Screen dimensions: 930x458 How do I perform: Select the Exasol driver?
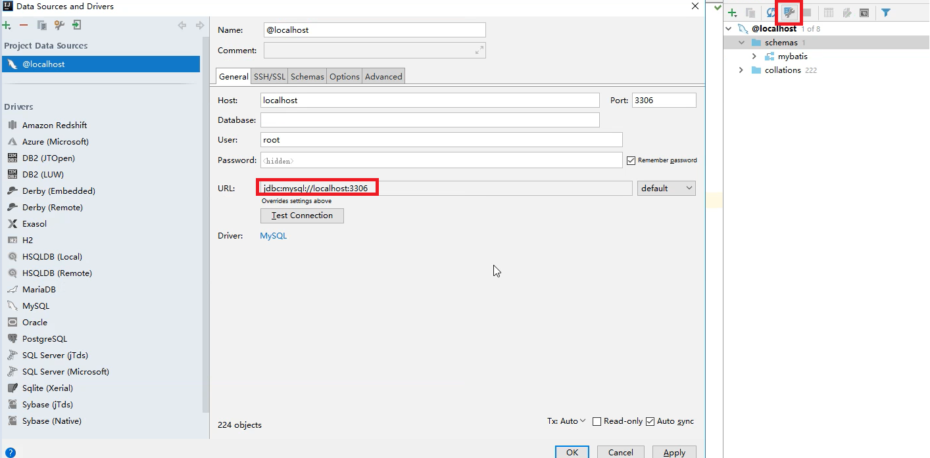pos(34,223)
